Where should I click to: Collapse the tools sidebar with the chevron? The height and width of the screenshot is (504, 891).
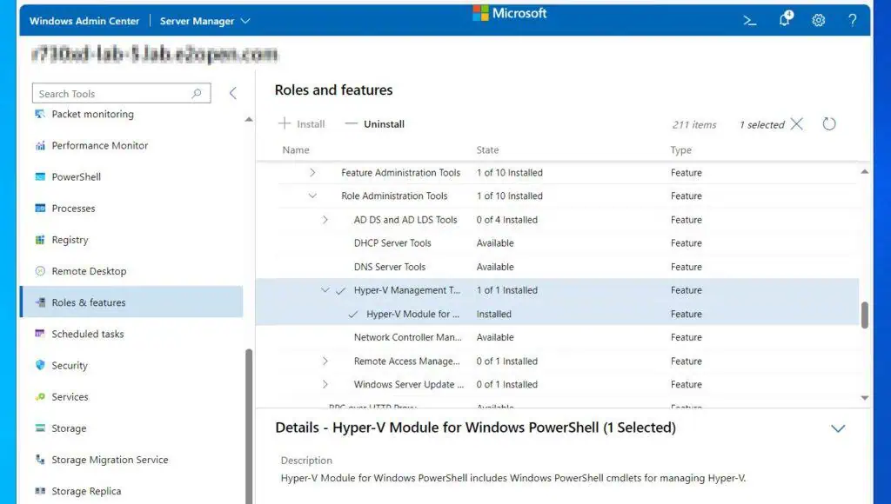click(232, 93)
